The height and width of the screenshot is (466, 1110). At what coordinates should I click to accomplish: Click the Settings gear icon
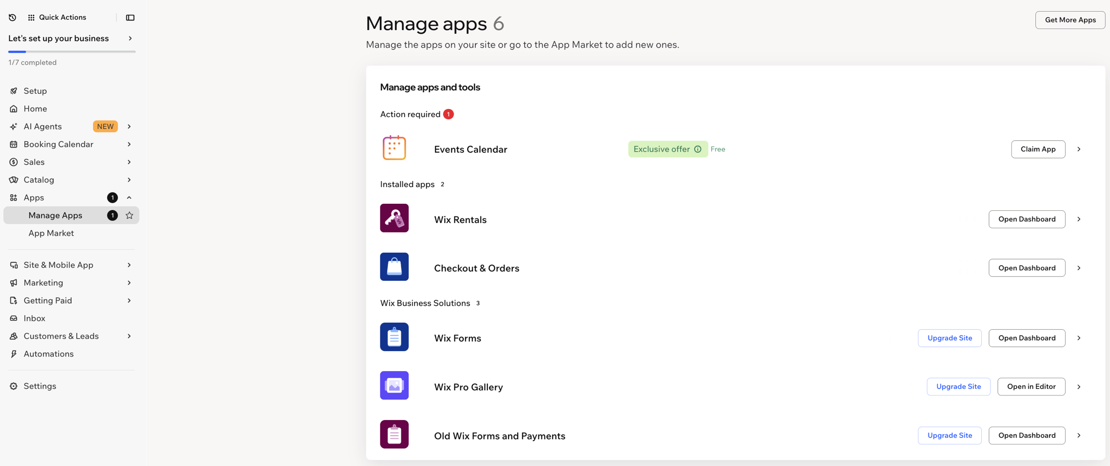pos(14,386)
